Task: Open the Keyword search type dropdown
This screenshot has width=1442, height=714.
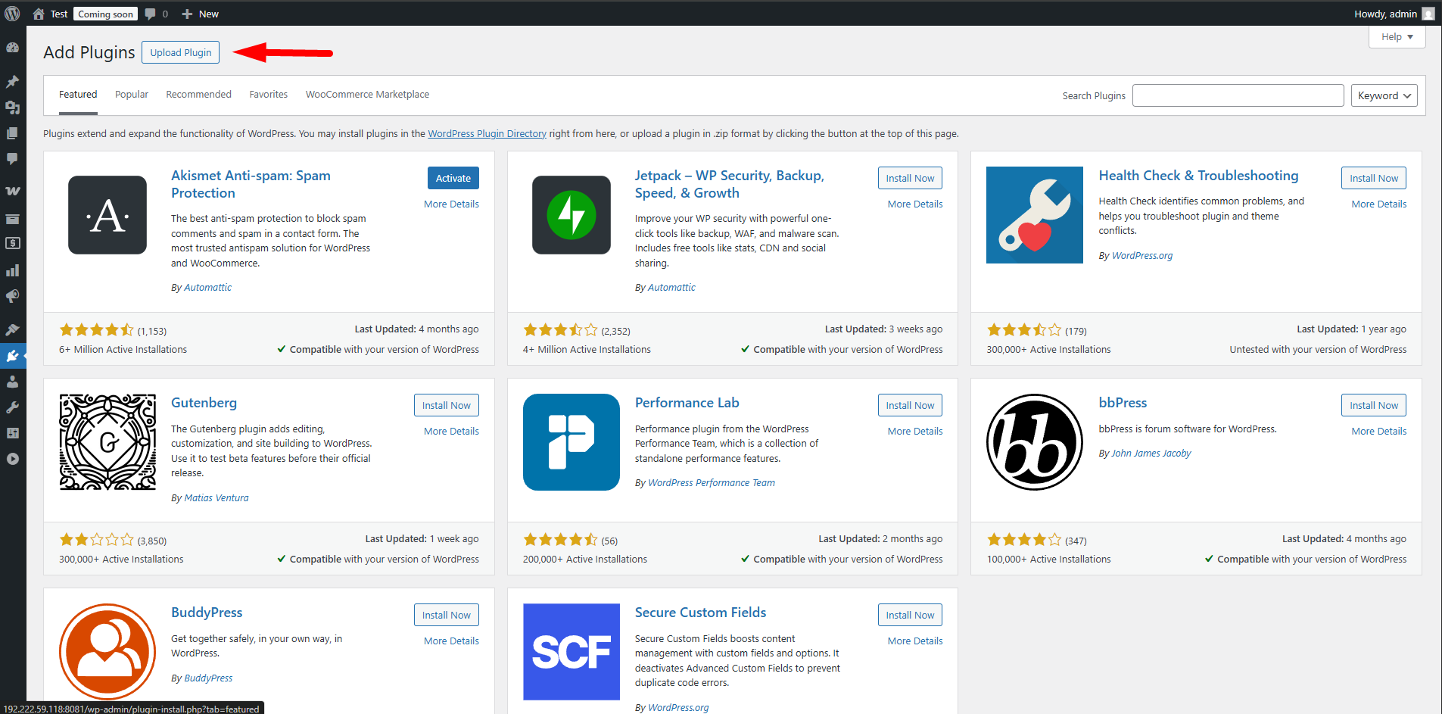Action: tap(1384, 95)
